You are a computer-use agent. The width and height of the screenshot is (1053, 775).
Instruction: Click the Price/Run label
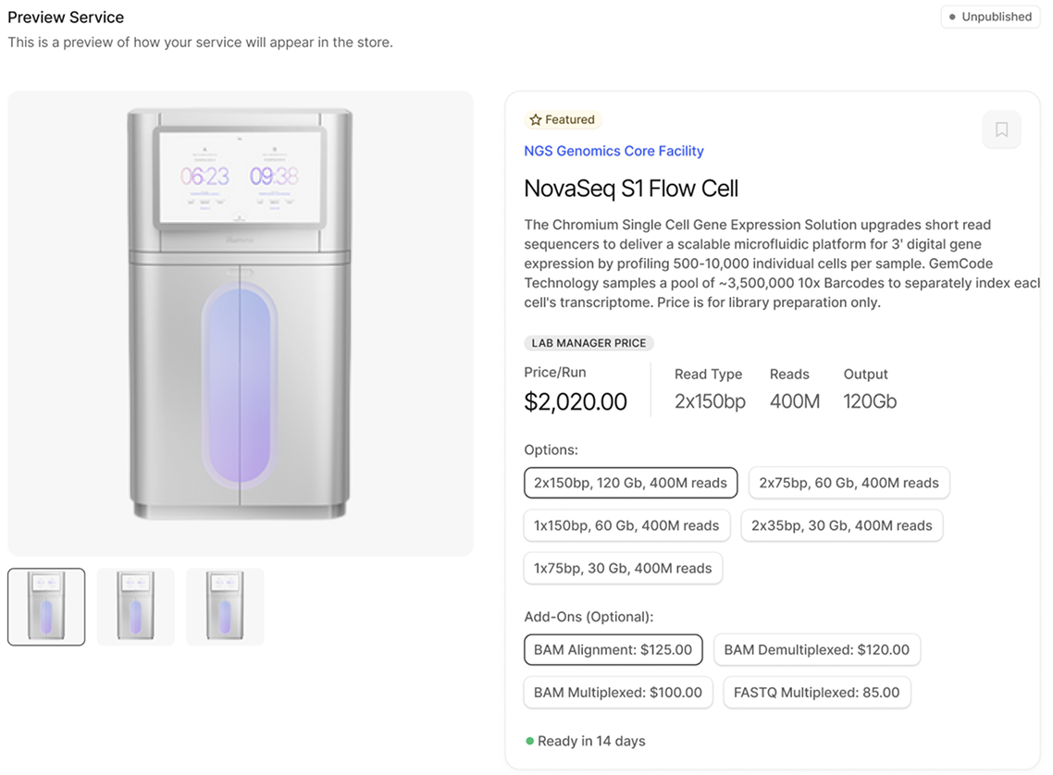click(554, 373)
